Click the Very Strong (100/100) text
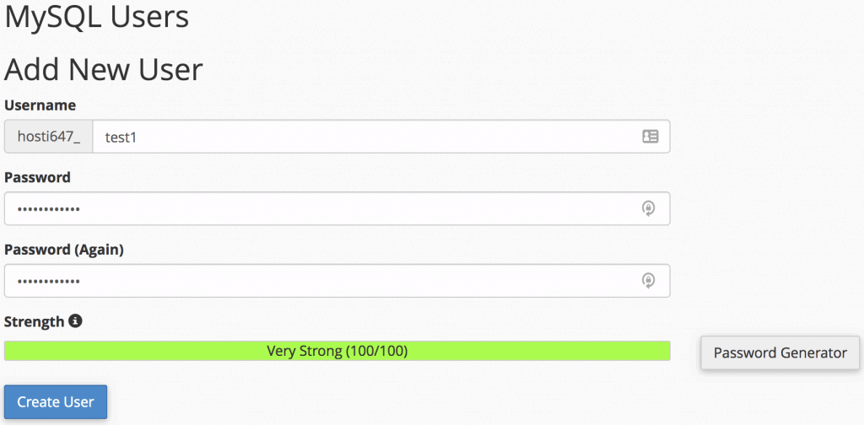Screen dimensions: 864x425 [x=337, y=351]
